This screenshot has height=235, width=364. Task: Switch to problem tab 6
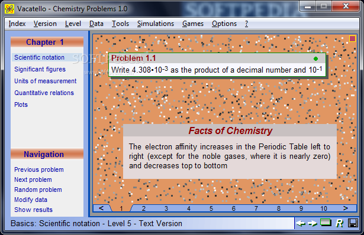click(234, 208)
